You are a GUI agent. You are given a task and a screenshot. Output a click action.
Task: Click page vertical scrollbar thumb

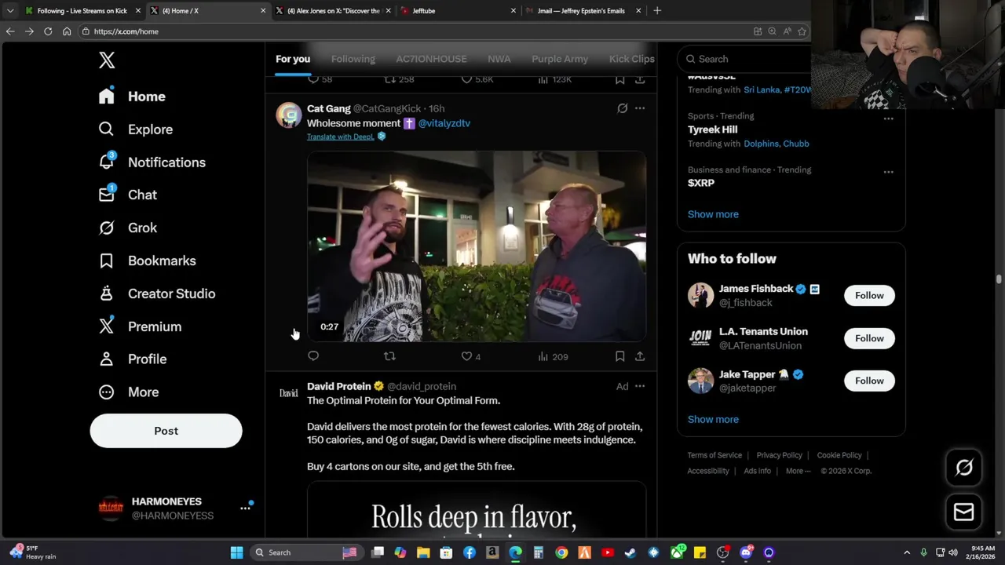click(x=999, y=279)
